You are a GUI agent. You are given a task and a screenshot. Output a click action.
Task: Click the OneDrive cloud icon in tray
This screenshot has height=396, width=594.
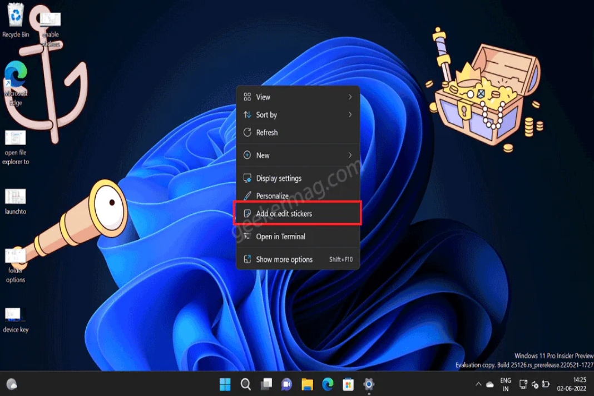489,384
